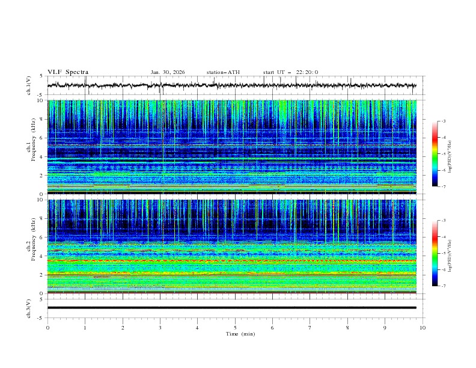This screenshot has width=476, height=368.
Task: Click the log(PSD) label beside ch.2 color bar
Action: tap(450, 256)
